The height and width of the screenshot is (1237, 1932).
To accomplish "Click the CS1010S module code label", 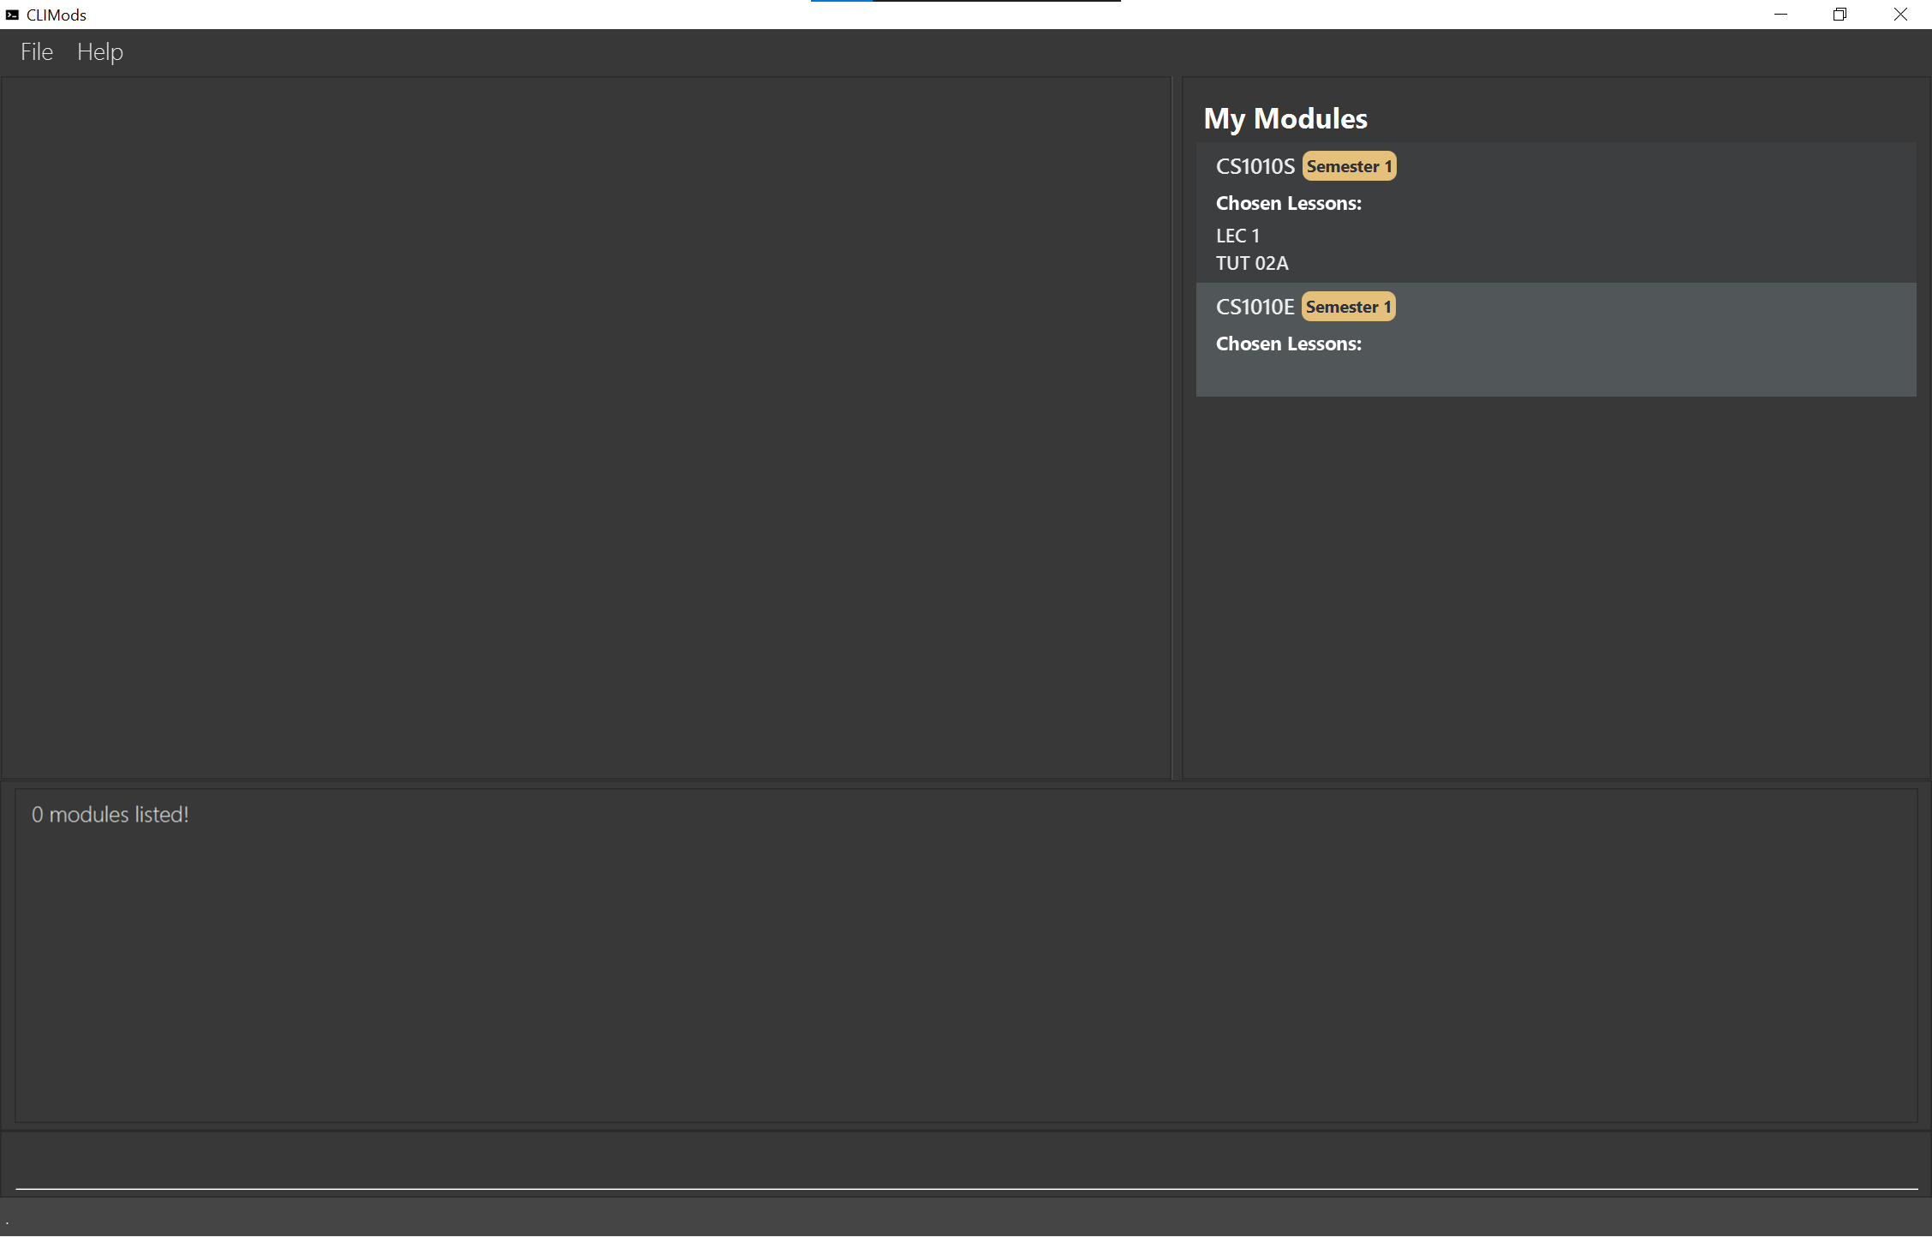I will [x=1255, y=166].
